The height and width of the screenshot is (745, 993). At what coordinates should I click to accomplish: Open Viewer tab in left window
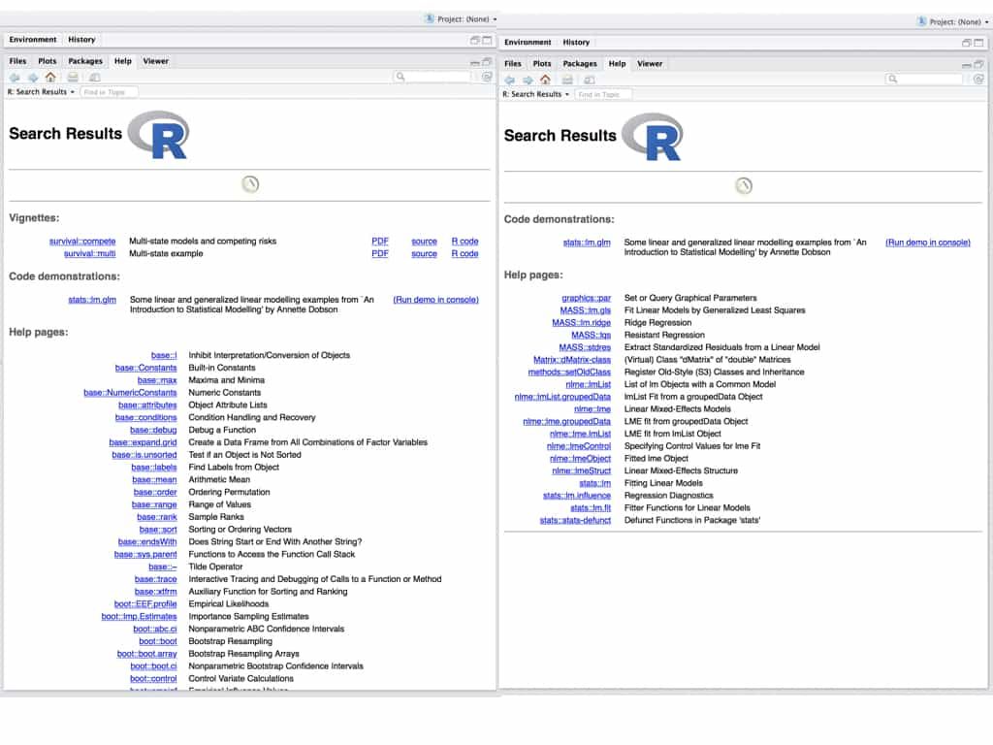coord(156,61)
